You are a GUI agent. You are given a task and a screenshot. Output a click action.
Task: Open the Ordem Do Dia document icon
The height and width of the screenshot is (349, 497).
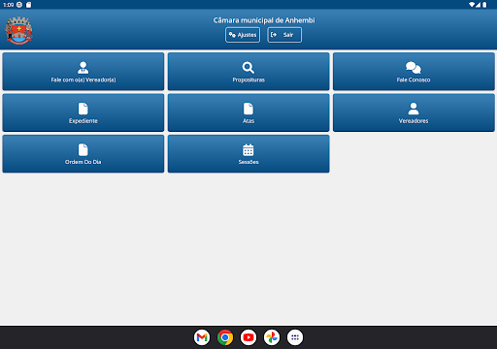click(x=83, y=149)
